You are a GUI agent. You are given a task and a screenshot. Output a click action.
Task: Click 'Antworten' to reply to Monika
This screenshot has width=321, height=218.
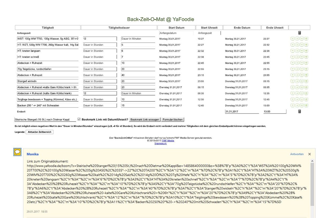coord(297,154)
